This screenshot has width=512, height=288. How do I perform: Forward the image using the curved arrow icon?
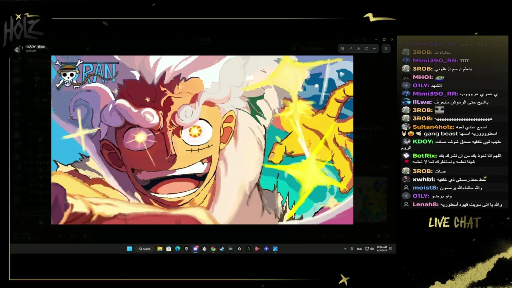click(350, 48)
